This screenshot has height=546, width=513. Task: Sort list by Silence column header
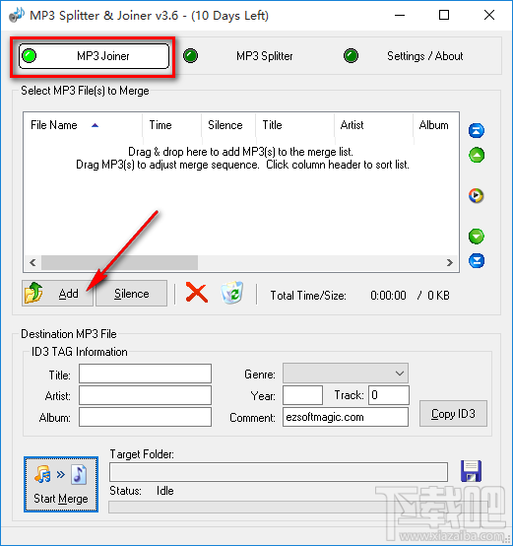(x=228, y=125)
